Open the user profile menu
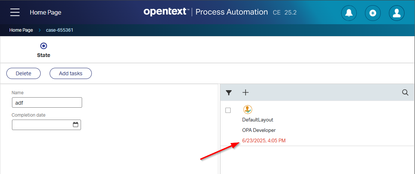 click(x=397, y=13)
